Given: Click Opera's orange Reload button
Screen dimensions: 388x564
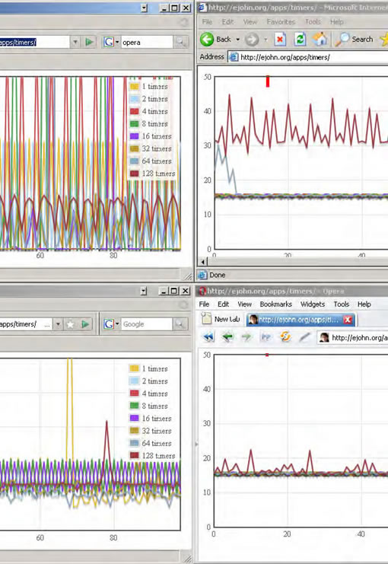Looking at the screenshot, I should [285, 337].
